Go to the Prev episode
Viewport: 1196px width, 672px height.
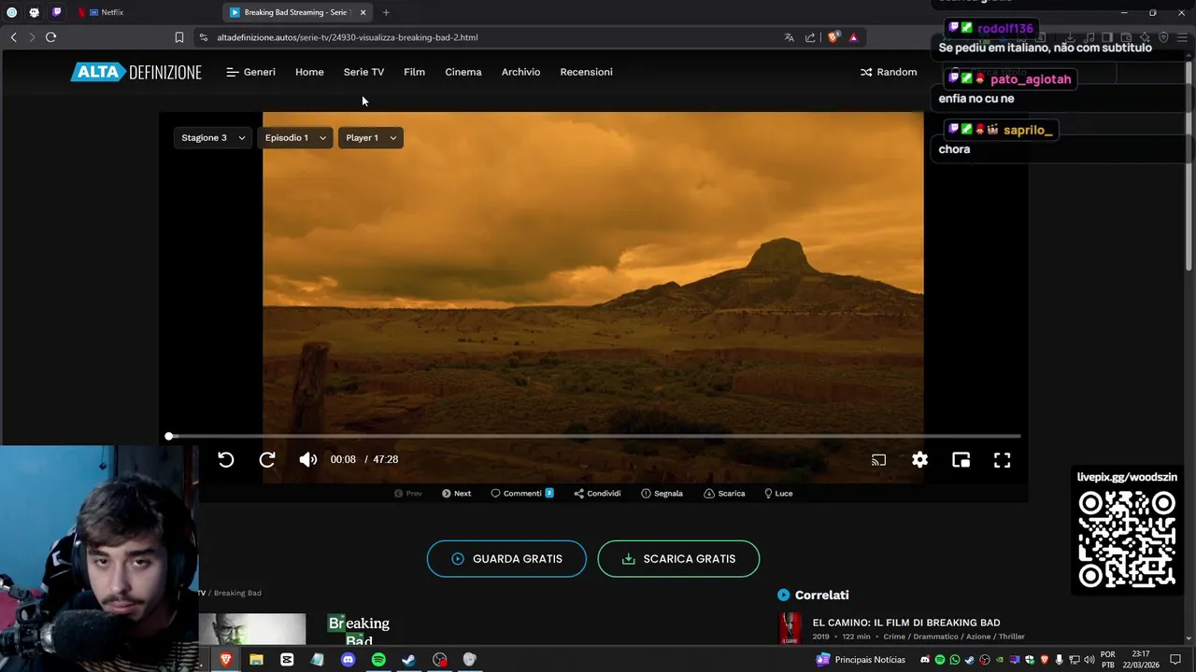tap(408, 493)
